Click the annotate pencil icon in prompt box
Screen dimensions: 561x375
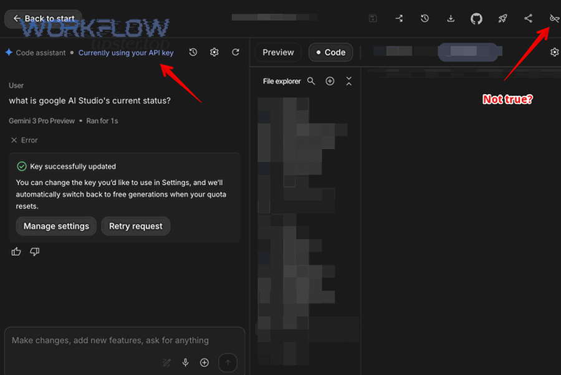tap(166, 363)
